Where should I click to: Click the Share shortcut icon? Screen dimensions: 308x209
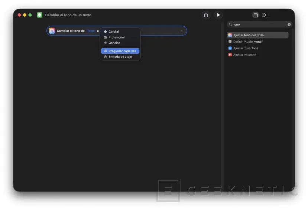point(206,15)
